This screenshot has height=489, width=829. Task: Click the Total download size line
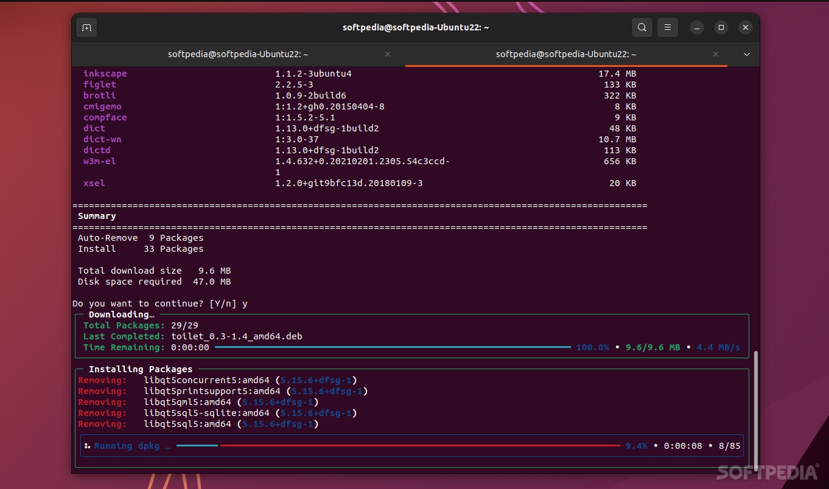point(155,271)
